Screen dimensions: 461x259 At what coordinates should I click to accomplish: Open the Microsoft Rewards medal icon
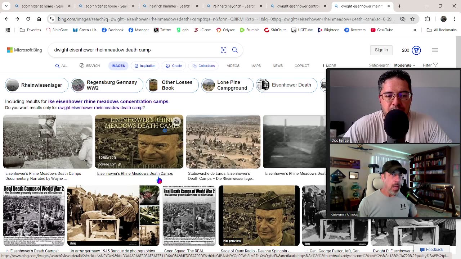coord(416,50)
